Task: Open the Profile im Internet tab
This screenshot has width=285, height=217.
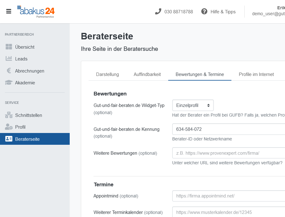Action: (256, 74)
